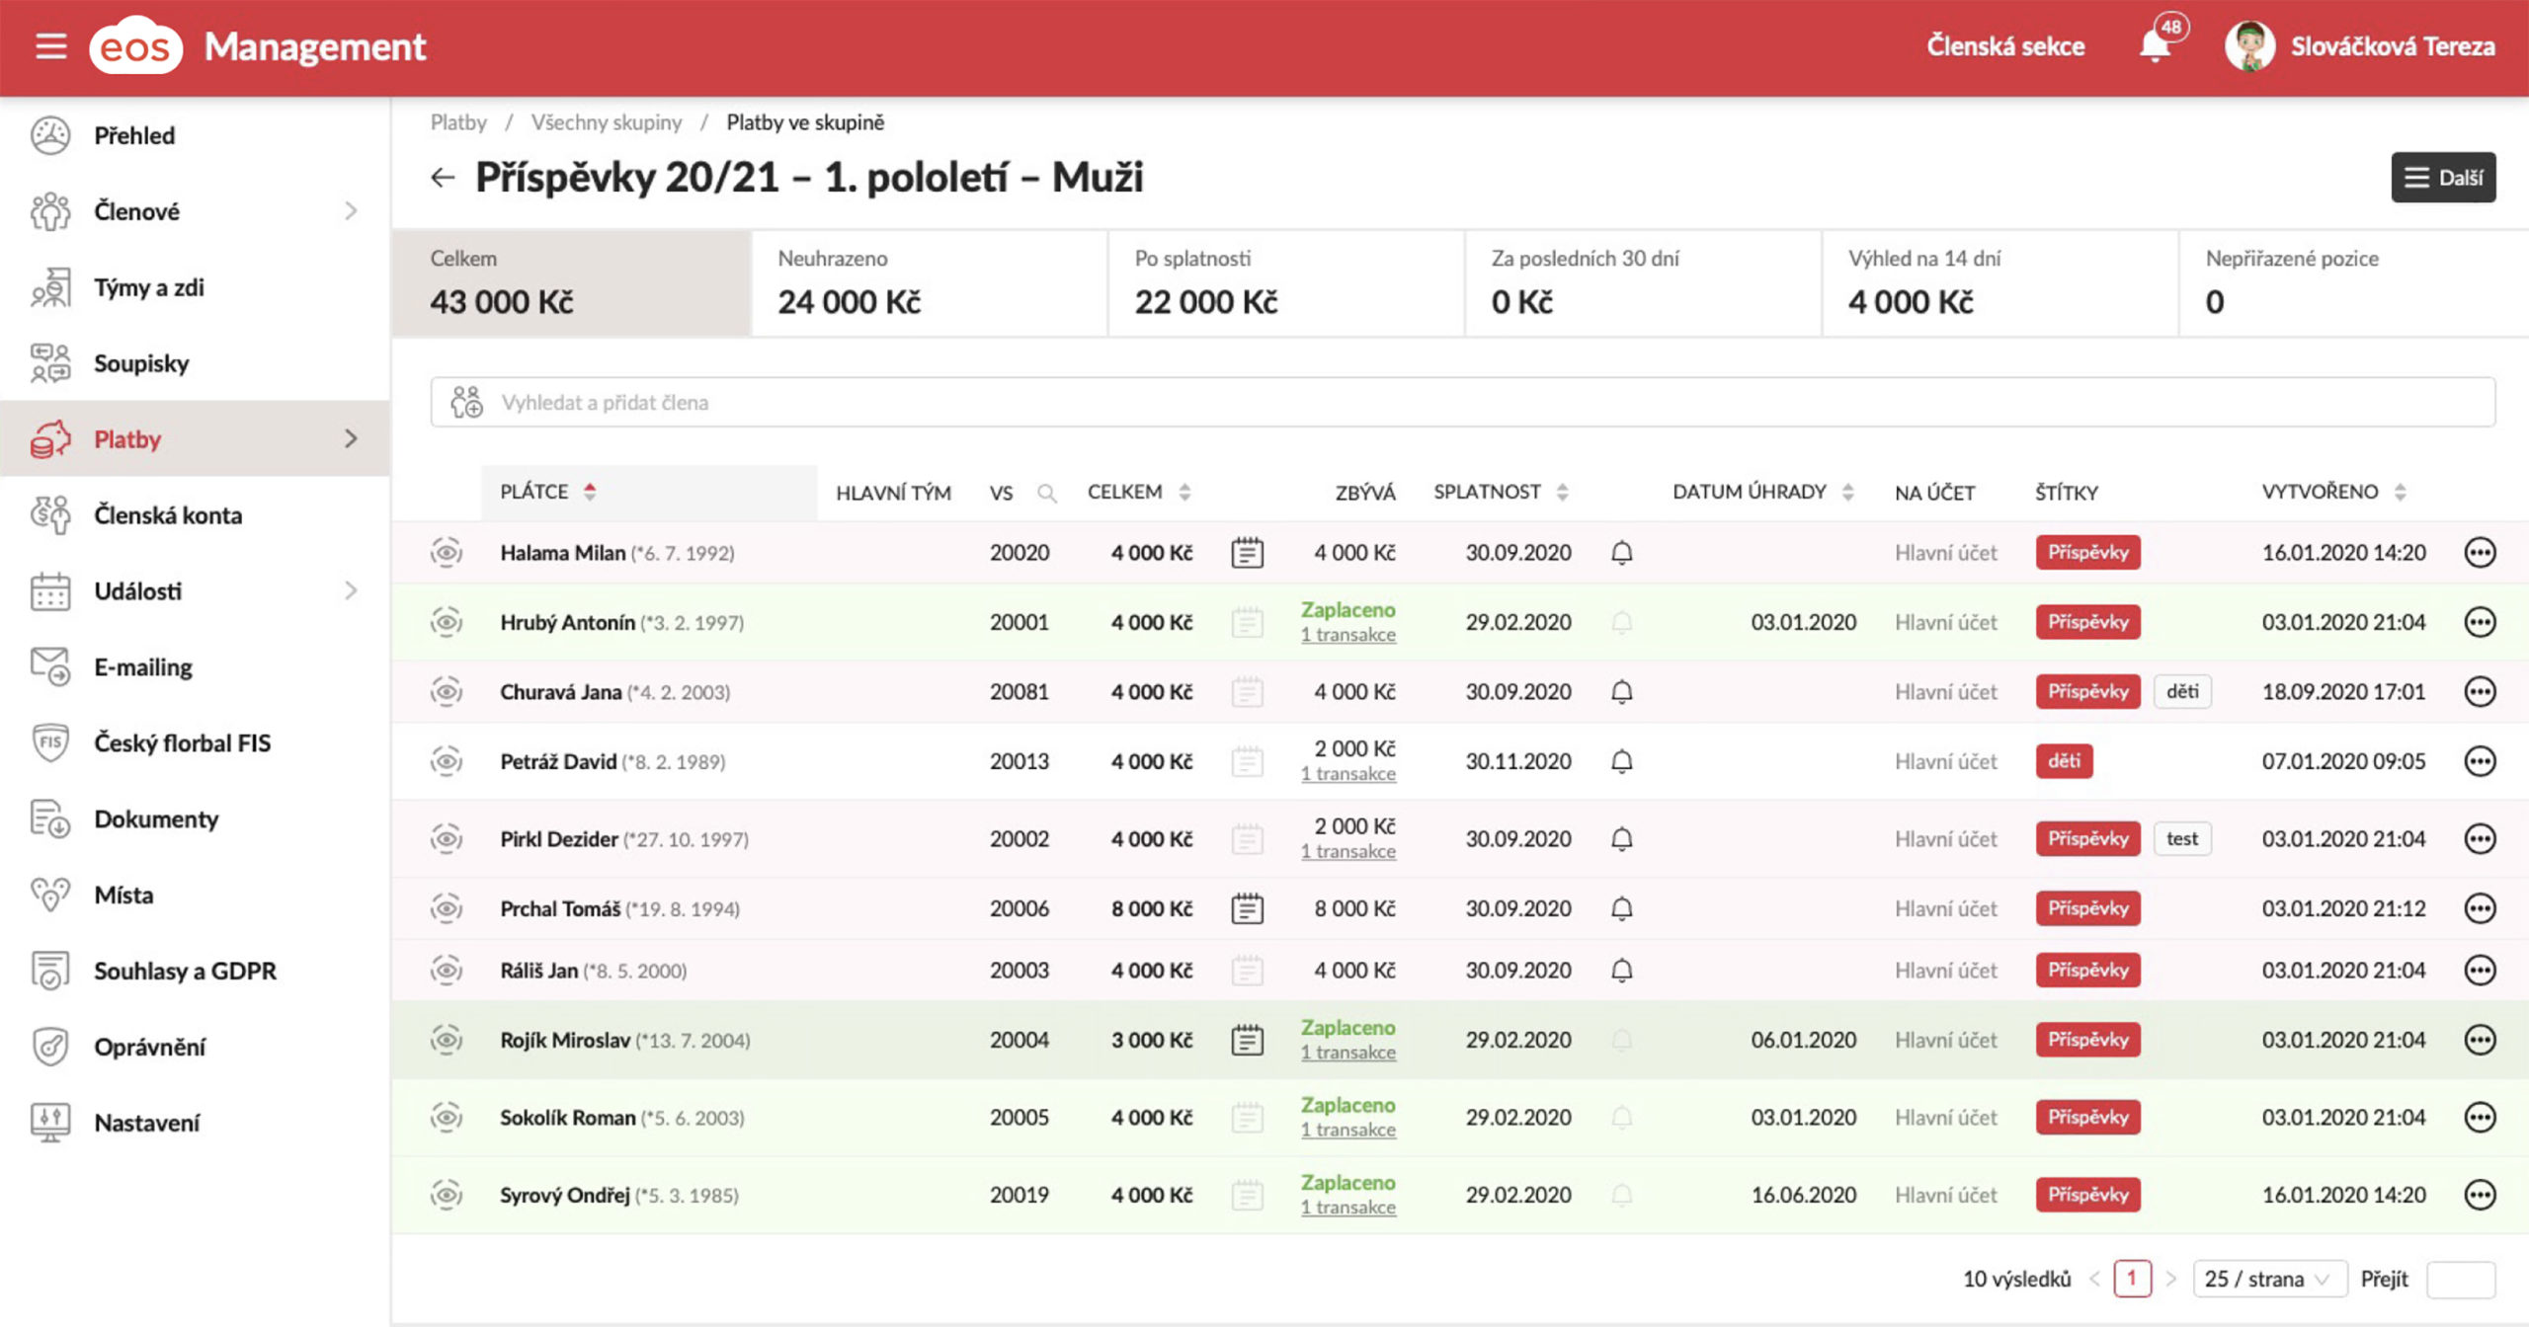
Task: Click the notifications bell with badge 48
Action: pos(2156,45)
